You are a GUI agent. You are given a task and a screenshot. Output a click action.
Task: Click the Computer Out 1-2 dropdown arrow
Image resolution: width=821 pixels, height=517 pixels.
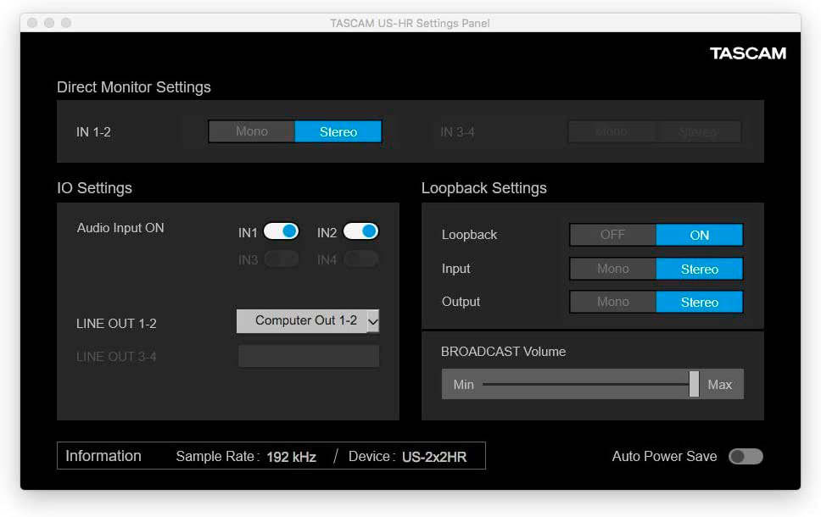point(373,321)
